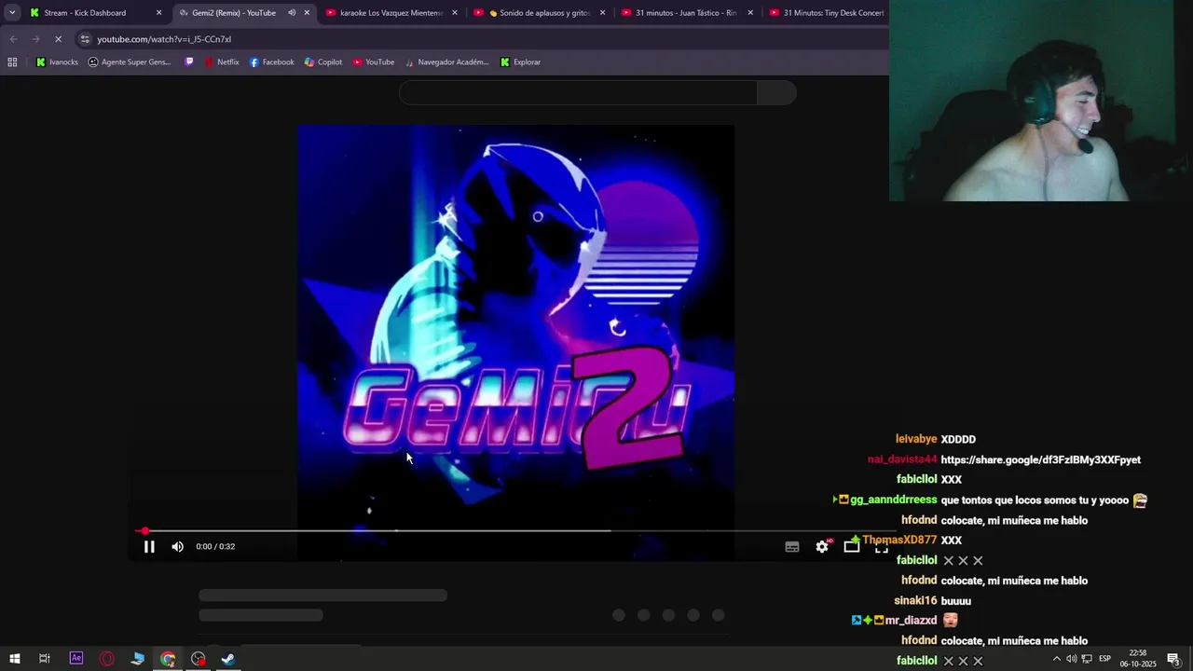1193x671 pixels.
Task: Open Agente Super Gens bookmark
Action: [x=130, y=62]
